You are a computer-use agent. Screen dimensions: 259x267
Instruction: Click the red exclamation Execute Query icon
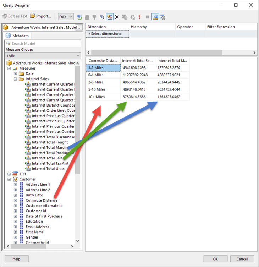139,17
